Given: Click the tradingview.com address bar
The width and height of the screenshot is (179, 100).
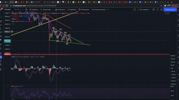Looking at the screenshot, I should [34, 6].
